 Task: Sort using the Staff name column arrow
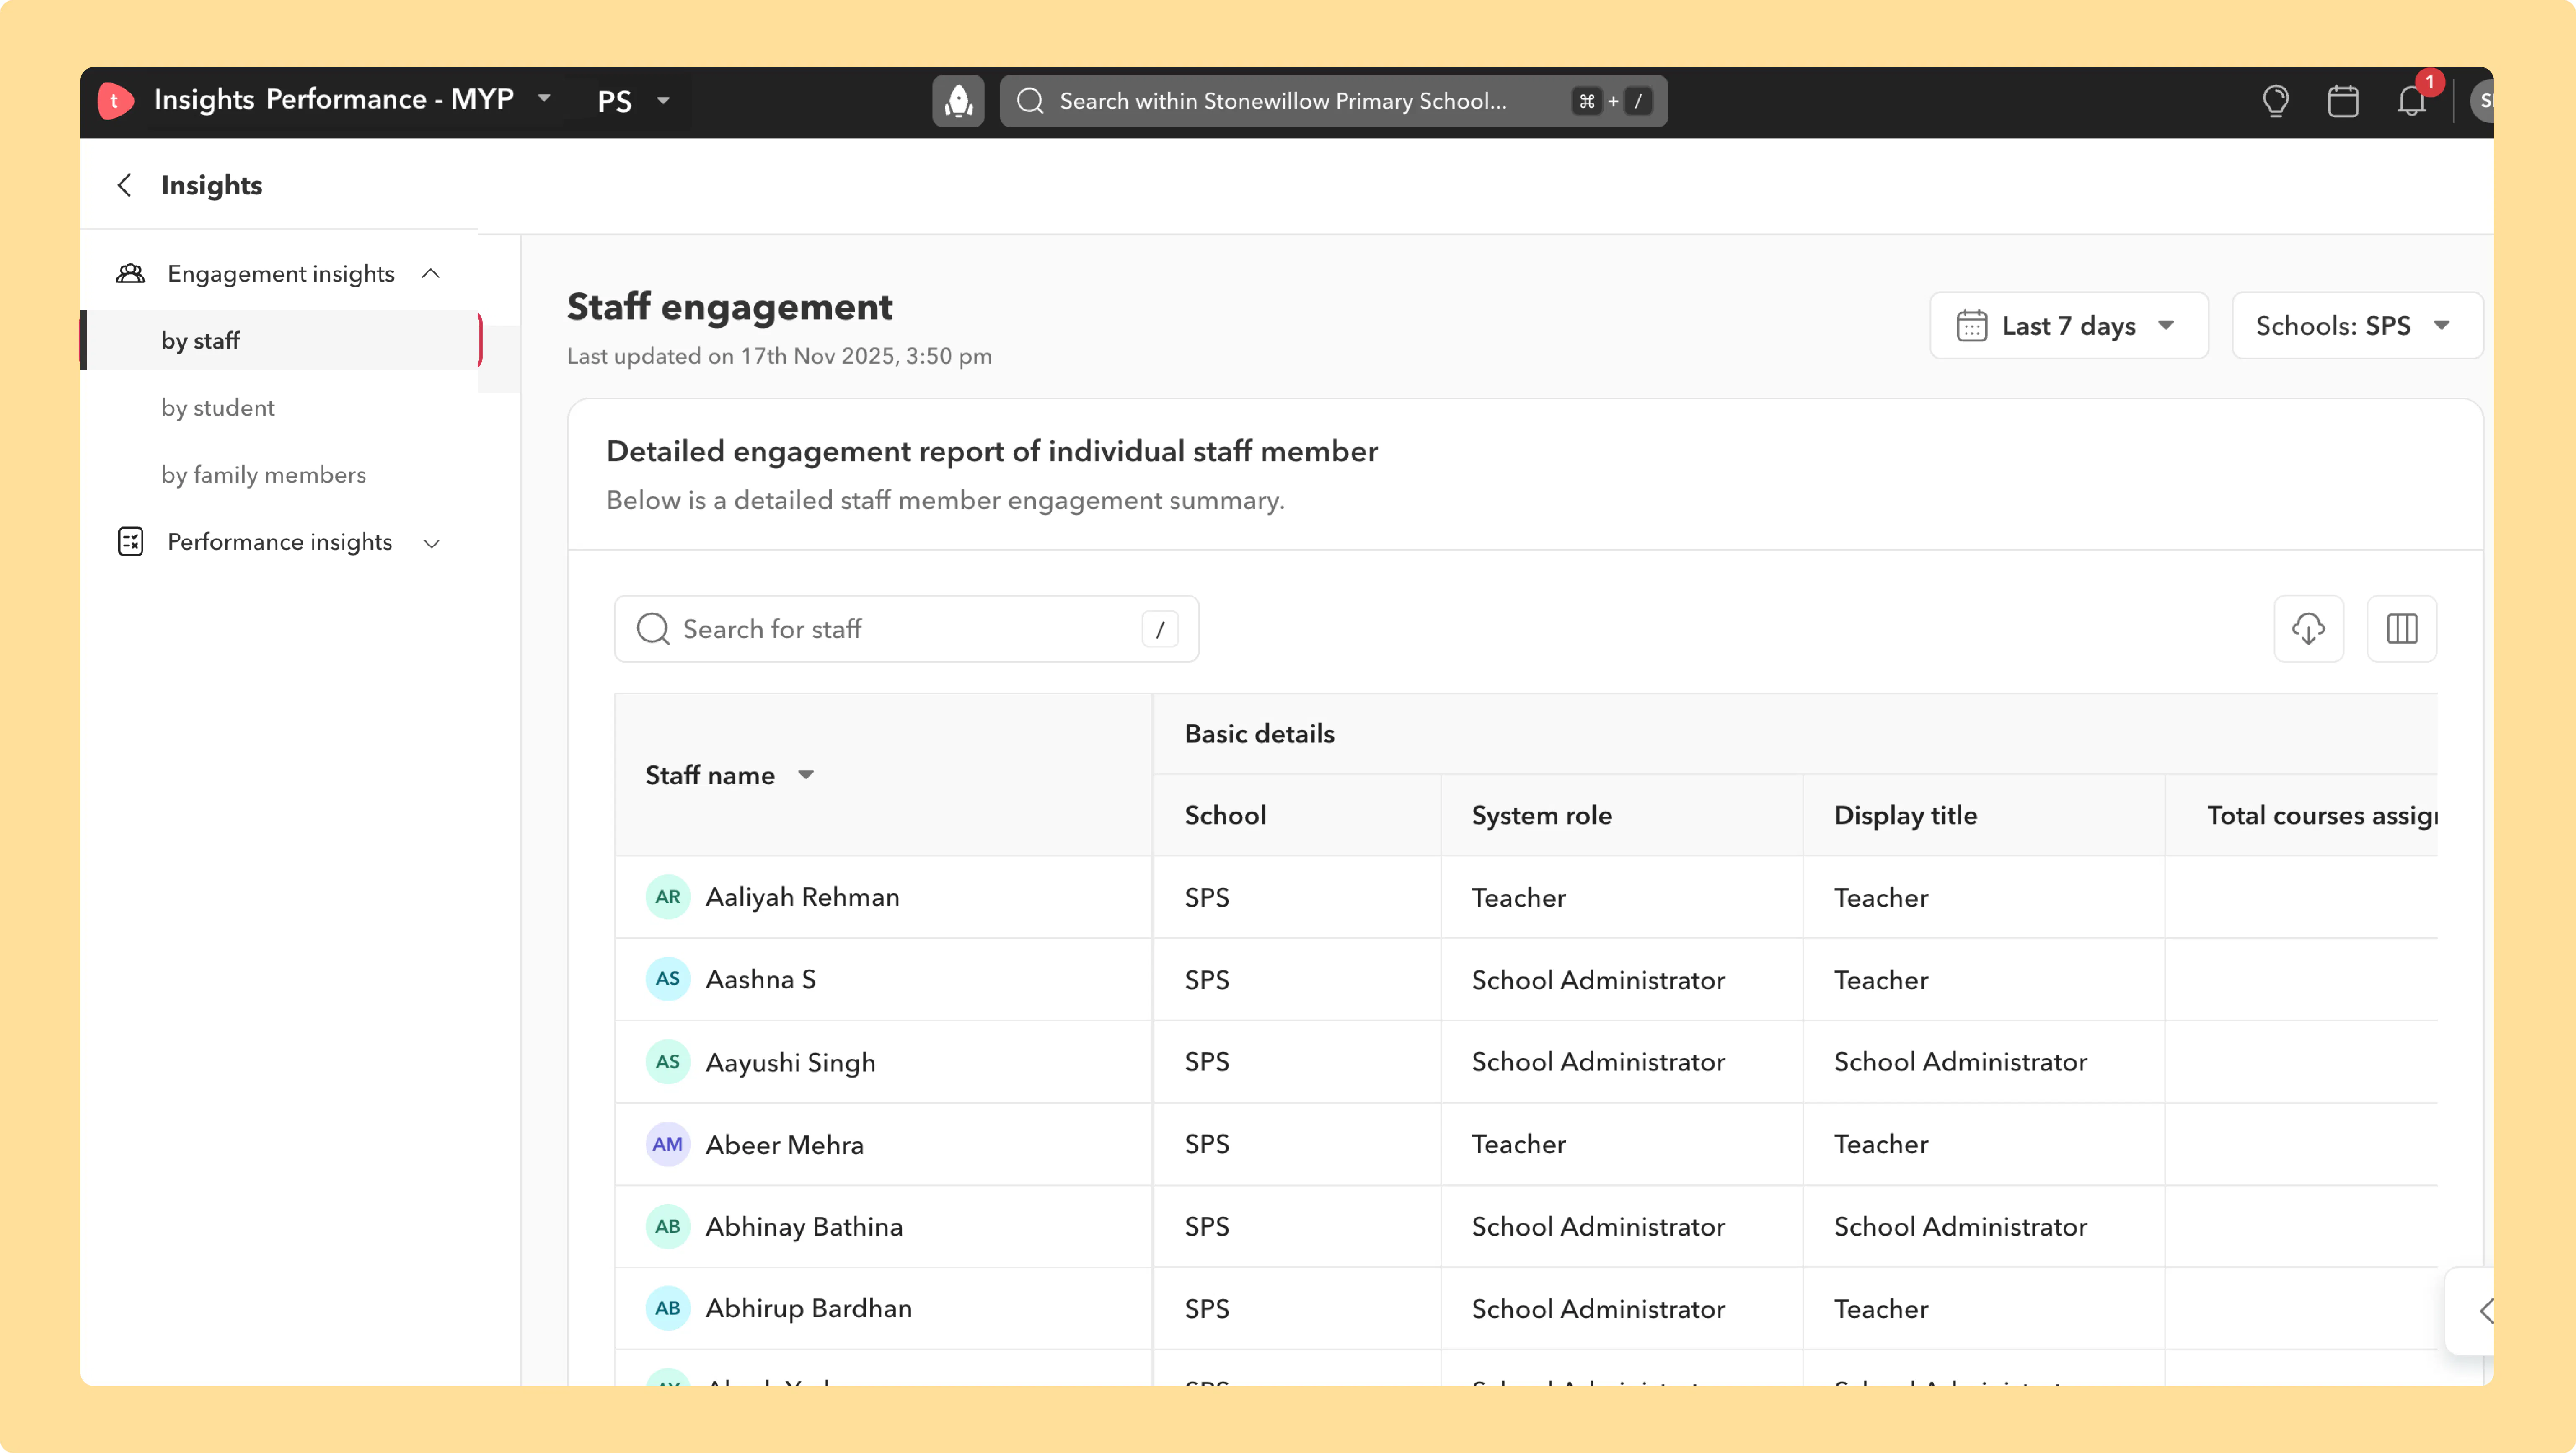tap(806, 775)
